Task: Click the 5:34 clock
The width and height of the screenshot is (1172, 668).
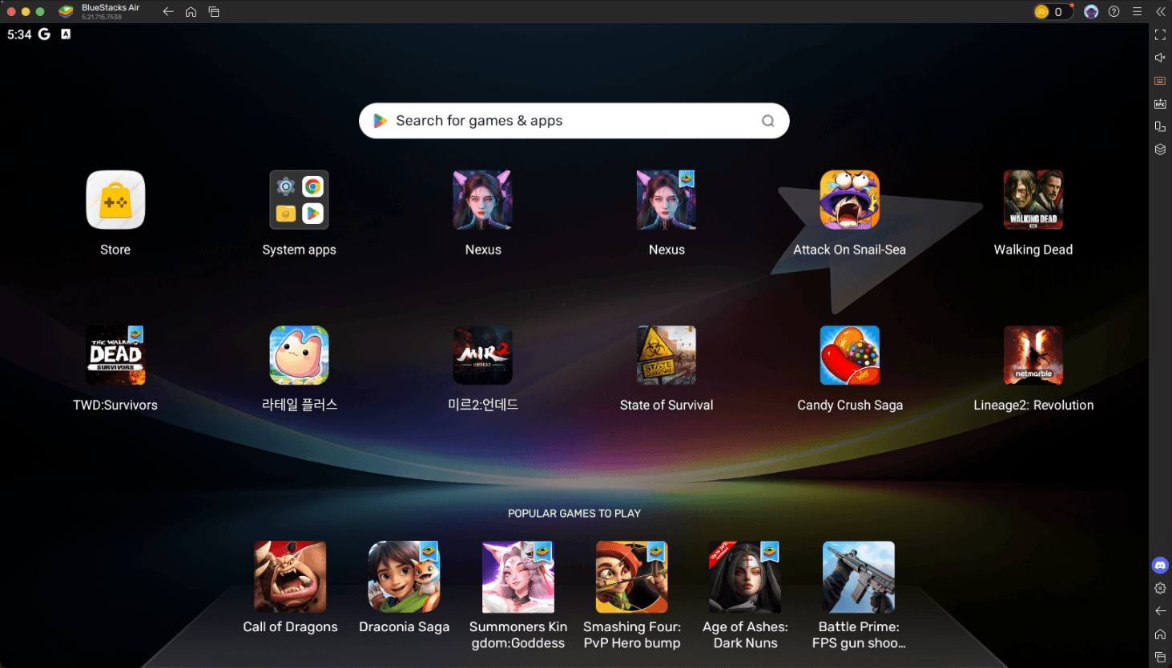Action: 19,34
